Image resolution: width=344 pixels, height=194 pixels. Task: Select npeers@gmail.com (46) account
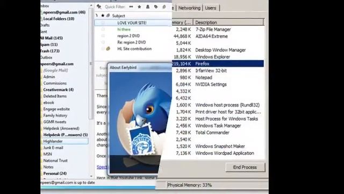[64, 12]
